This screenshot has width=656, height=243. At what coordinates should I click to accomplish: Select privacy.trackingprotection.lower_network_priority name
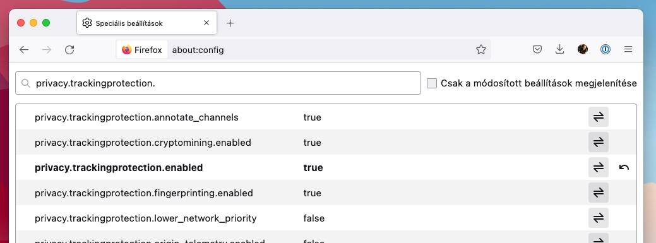[146, 218]
